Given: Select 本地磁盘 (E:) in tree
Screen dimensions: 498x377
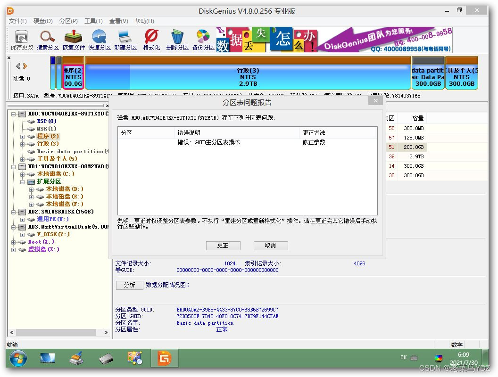Looking at the screenshot, I should tap(65, 197).
